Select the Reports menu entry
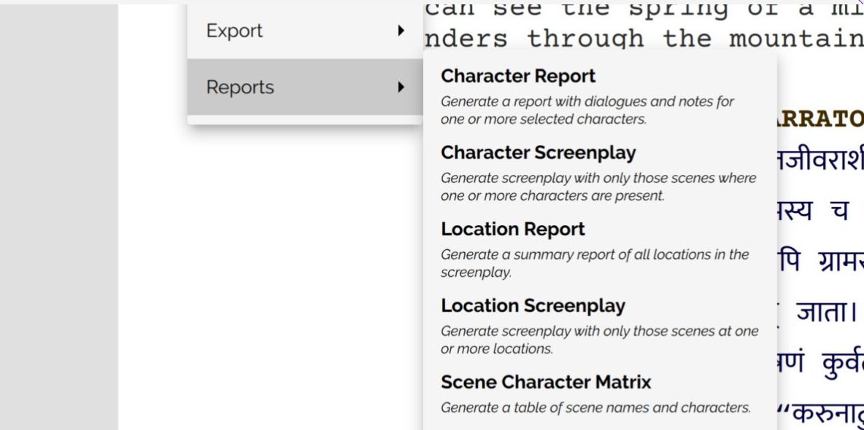The height and width of the screenshot is (430, 864). (240, 87)
